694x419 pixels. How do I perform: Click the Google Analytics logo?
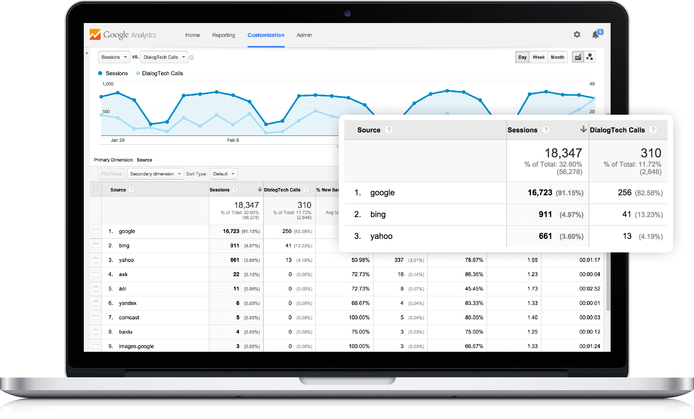pos(123,35)
